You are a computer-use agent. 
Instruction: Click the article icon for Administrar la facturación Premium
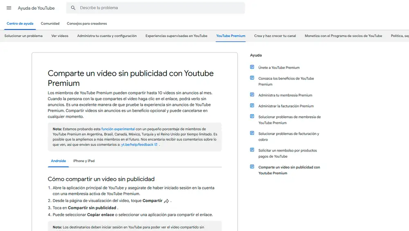(252, 106)
